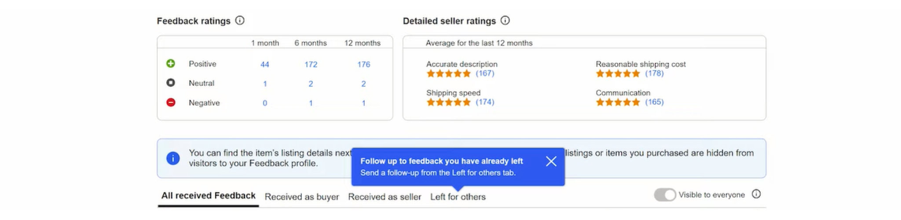901x220 pixels.
Task: Click info icon beside Detailed seller ratings
Action: click(x=505, y=20)
